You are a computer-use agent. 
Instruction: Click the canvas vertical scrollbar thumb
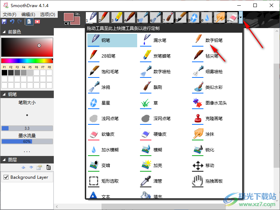point(276,115)
